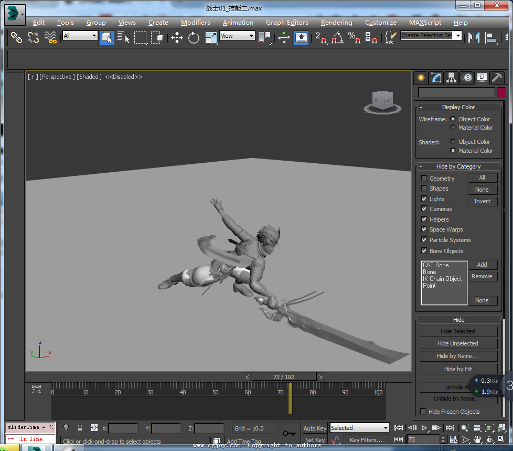The width and height of the screenshot is (513, 451).
Task: Open the Utilities hammer tab
Action: pos(496,78)
